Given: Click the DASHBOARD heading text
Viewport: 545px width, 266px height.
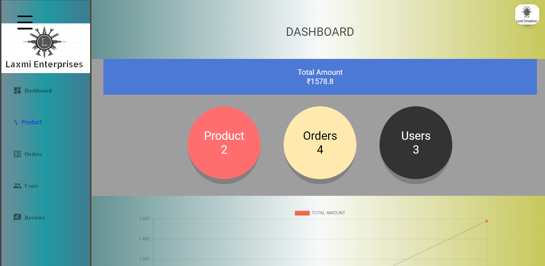Looking at the screenshot, I should (x=320, y=32).
